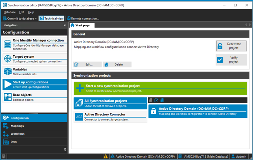Open the Edit menu
Viewport: 253px width, 160px height.
(x=22, y=12)
